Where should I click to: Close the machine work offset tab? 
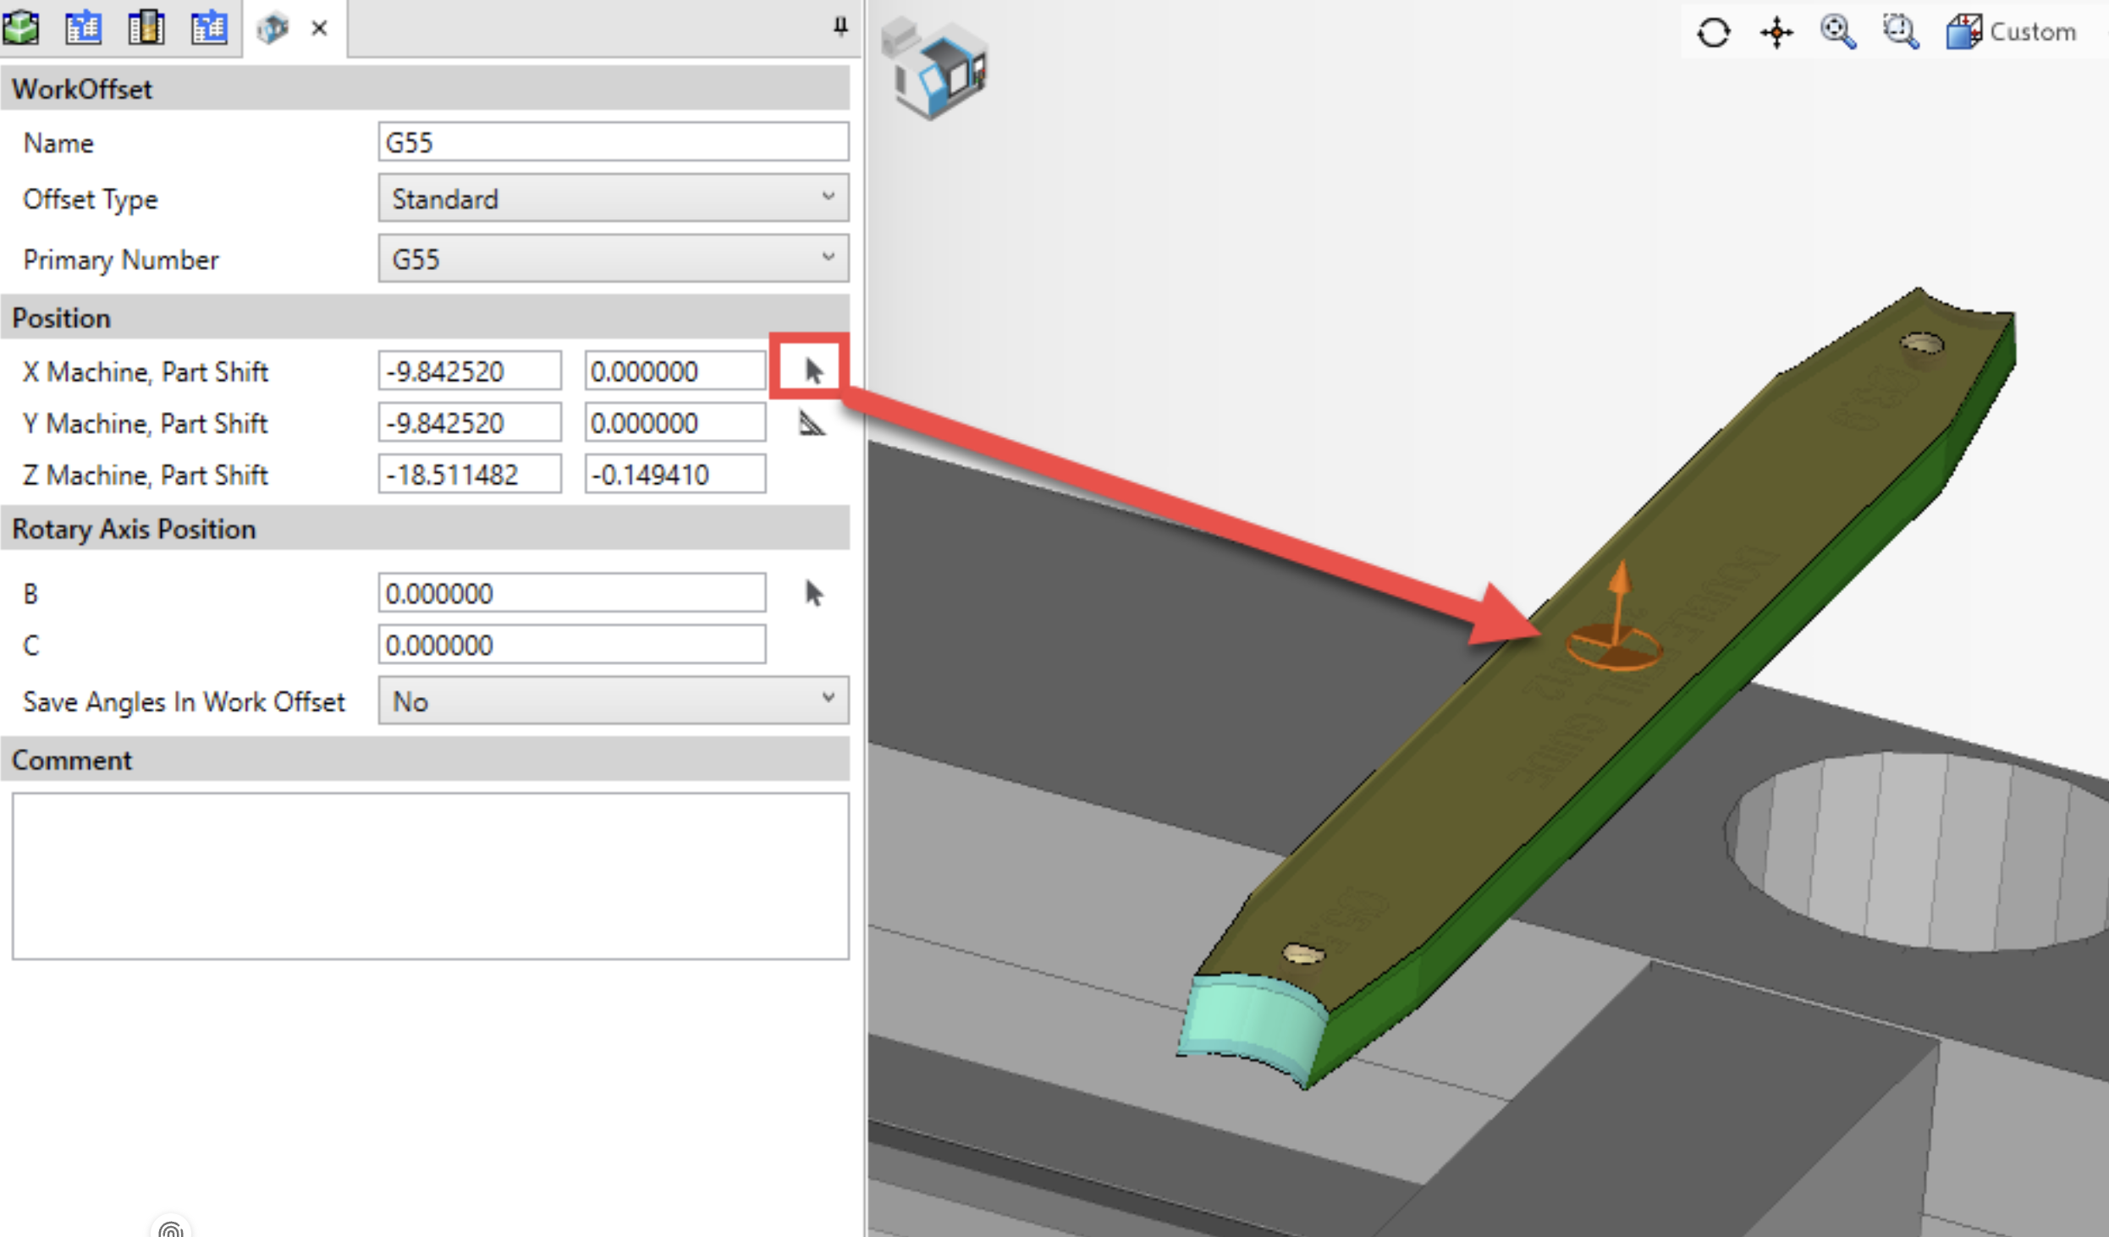[x=319, y=29]
